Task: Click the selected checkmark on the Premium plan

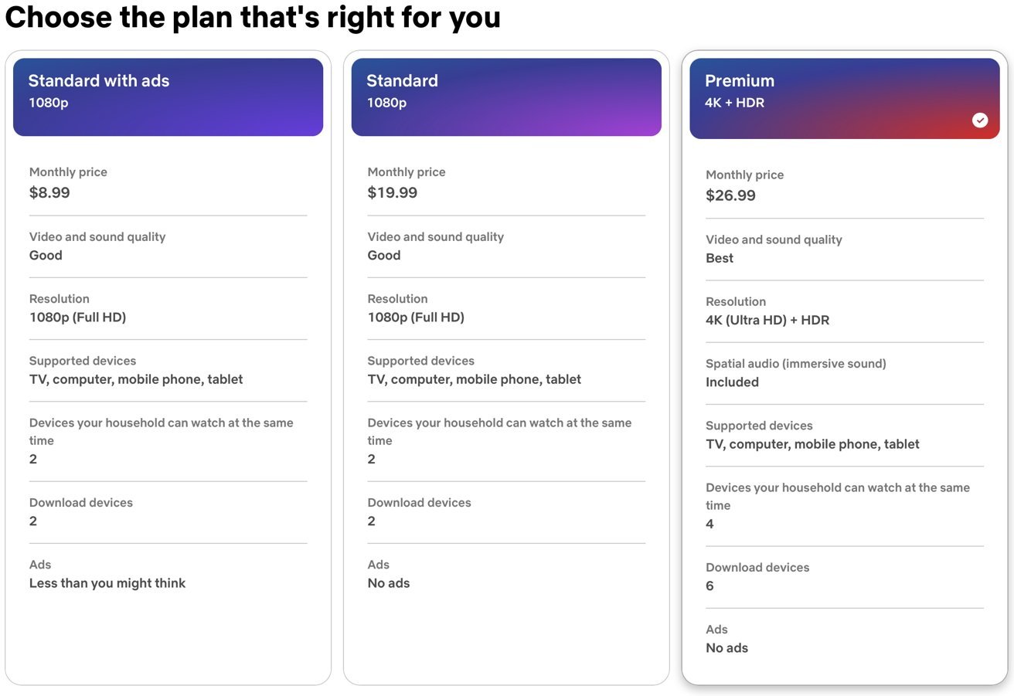Action: 980,120
